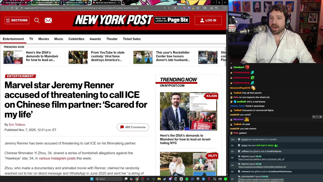The width and height of the screenshot is (323, 182).
Task: Click the red Entertainment category tag
Action: (x=20, y=76)
